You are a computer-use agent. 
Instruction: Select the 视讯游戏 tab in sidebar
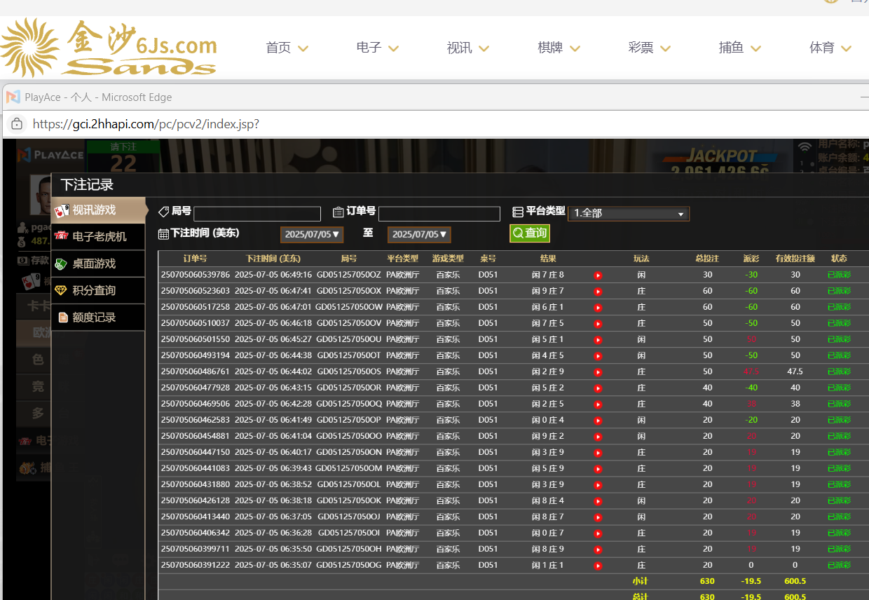pyautogui.click(x=98, y=210)
